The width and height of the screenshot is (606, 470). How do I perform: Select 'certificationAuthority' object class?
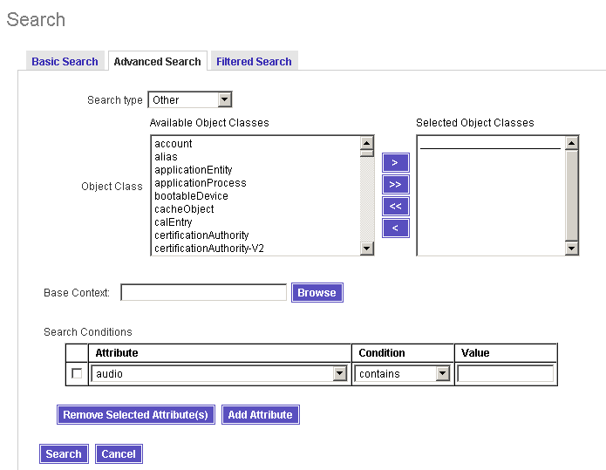coord(255,235)
